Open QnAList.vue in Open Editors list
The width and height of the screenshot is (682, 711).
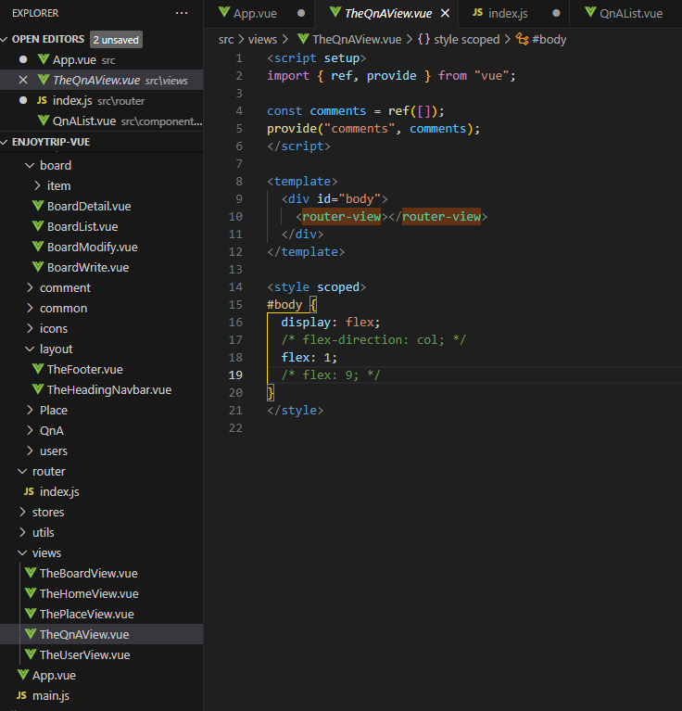click(102, 121)
